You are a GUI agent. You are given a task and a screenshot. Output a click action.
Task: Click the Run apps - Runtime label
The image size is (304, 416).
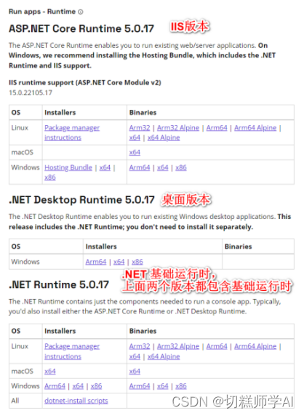42,12
